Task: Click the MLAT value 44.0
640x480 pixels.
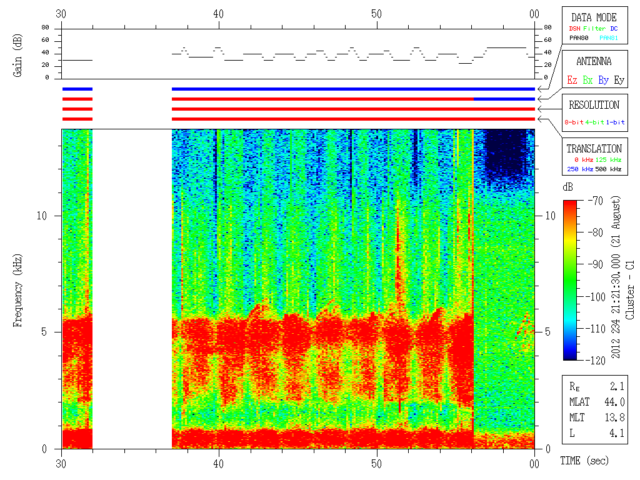Action: coord(614,402)
